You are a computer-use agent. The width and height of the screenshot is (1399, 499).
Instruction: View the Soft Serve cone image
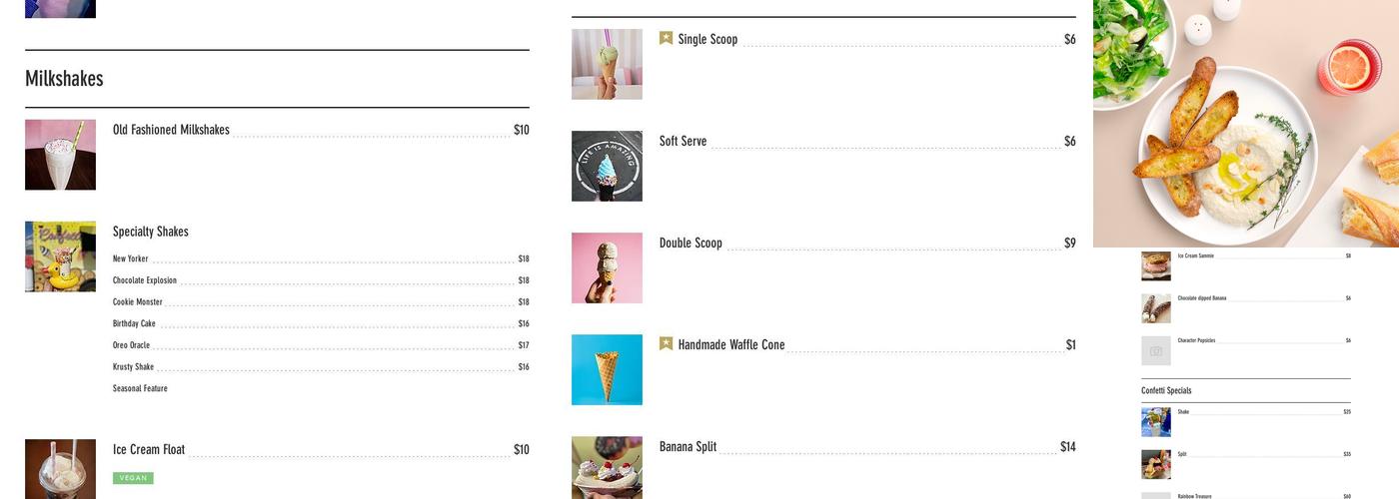(x=607, y=166)
